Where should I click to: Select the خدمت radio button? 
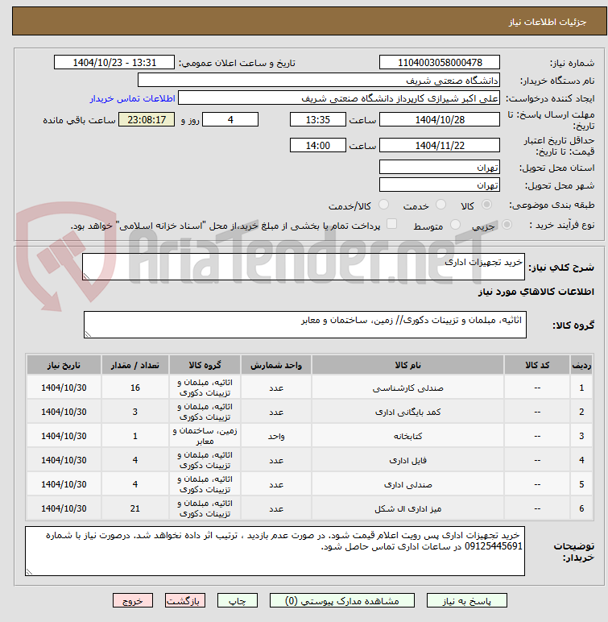tap(440, 205)
